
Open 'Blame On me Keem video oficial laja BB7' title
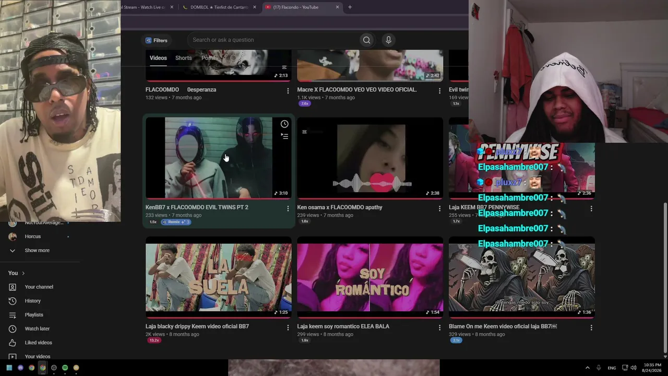coord(503,326)
